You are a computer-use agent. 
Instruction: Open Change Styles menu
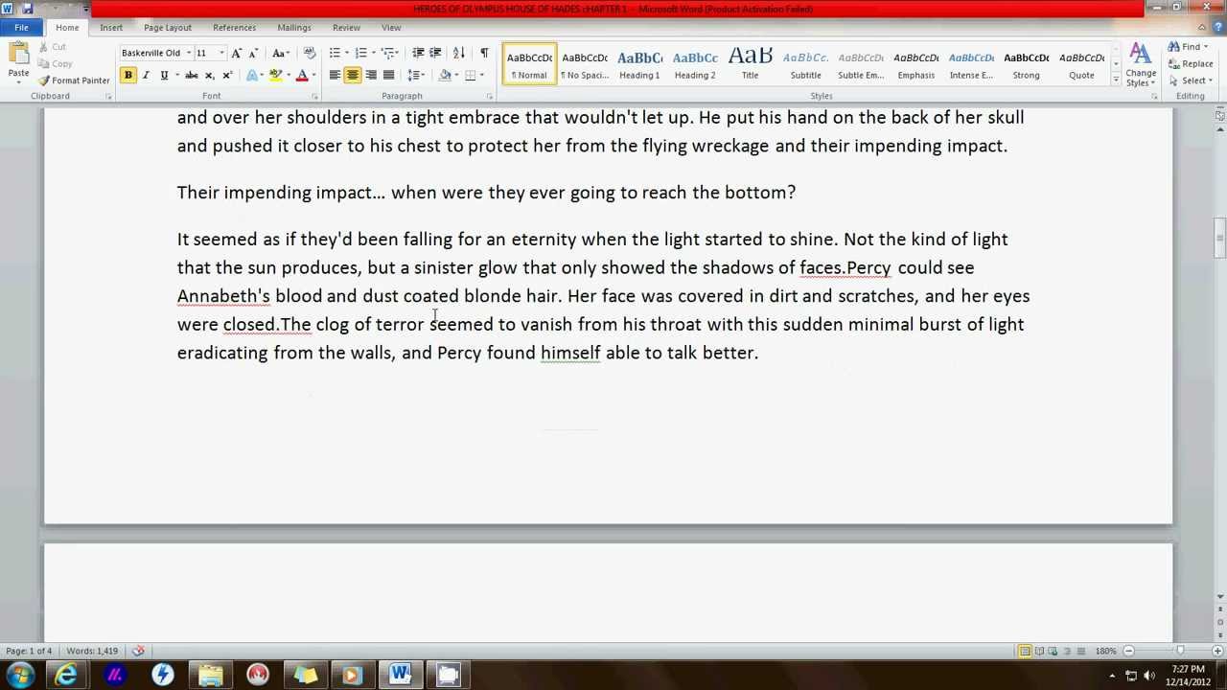point(1140,65)
